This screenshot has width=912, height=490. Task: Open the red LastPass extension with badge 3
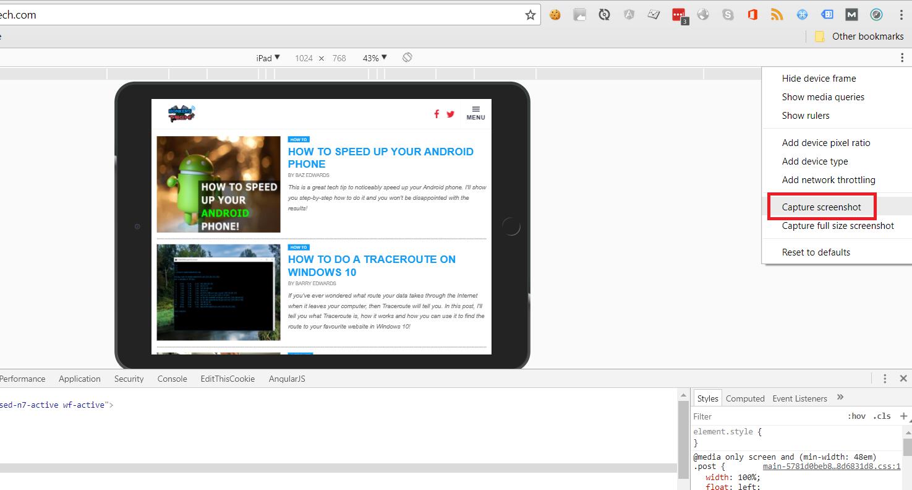(680, 16)
